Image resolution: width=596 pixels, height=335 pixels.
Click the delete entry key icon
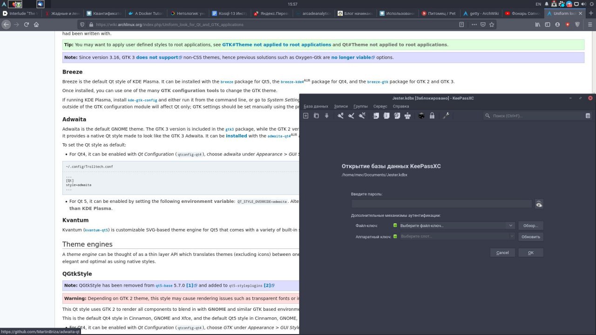tap(362, 116)
